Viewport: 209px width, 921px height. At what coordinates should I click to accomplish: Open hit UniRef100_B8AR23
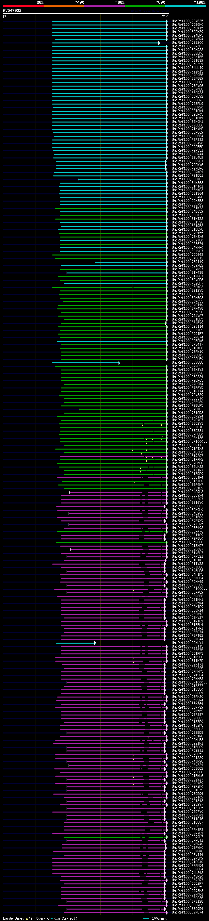tap(187, 93)
